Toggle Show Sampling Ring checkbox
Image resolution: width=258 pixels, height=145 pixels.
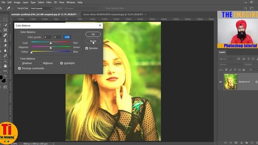[104, 8]
